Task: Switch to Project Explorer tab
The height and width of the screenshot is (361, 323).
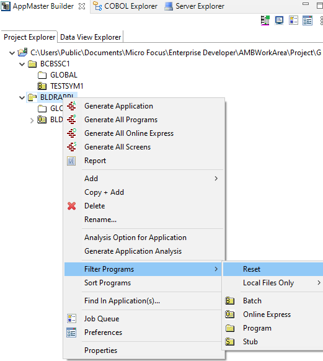Action: tap(29, 37)
